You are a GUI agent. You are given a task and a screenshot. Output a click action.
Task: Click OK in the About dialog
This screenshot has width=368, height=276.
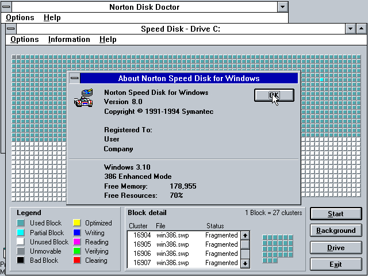(274, 95)
